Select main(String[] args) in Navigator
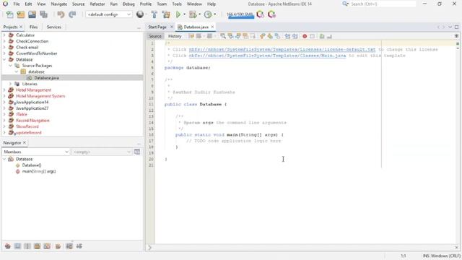The width and height of the screenshot is (462, 260). point(38,171)
